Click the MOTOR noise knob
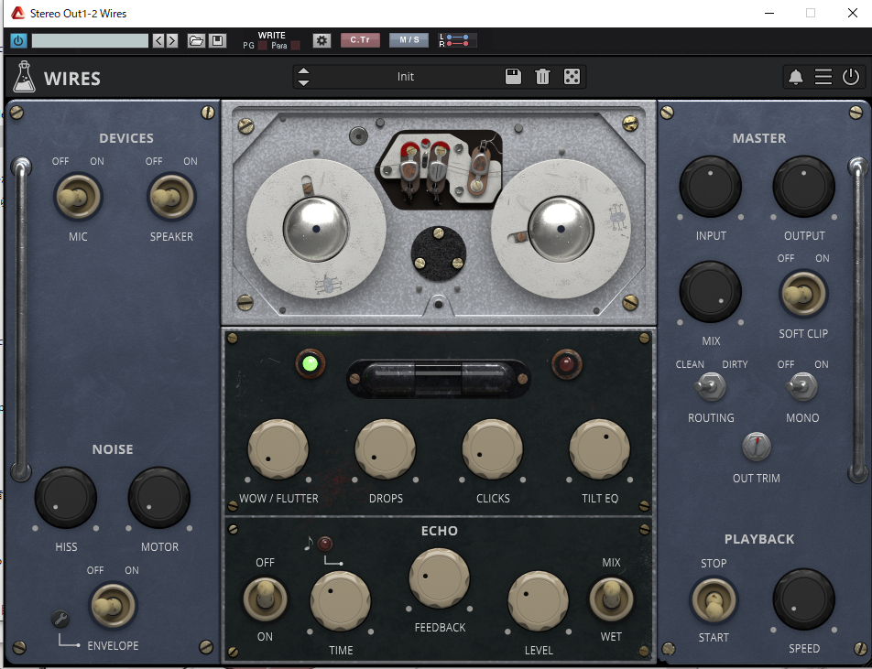872x669 pixels. point(159,497)
